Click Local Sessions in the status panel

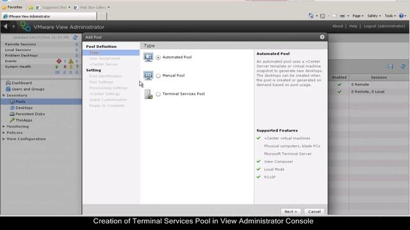(18, 50)
